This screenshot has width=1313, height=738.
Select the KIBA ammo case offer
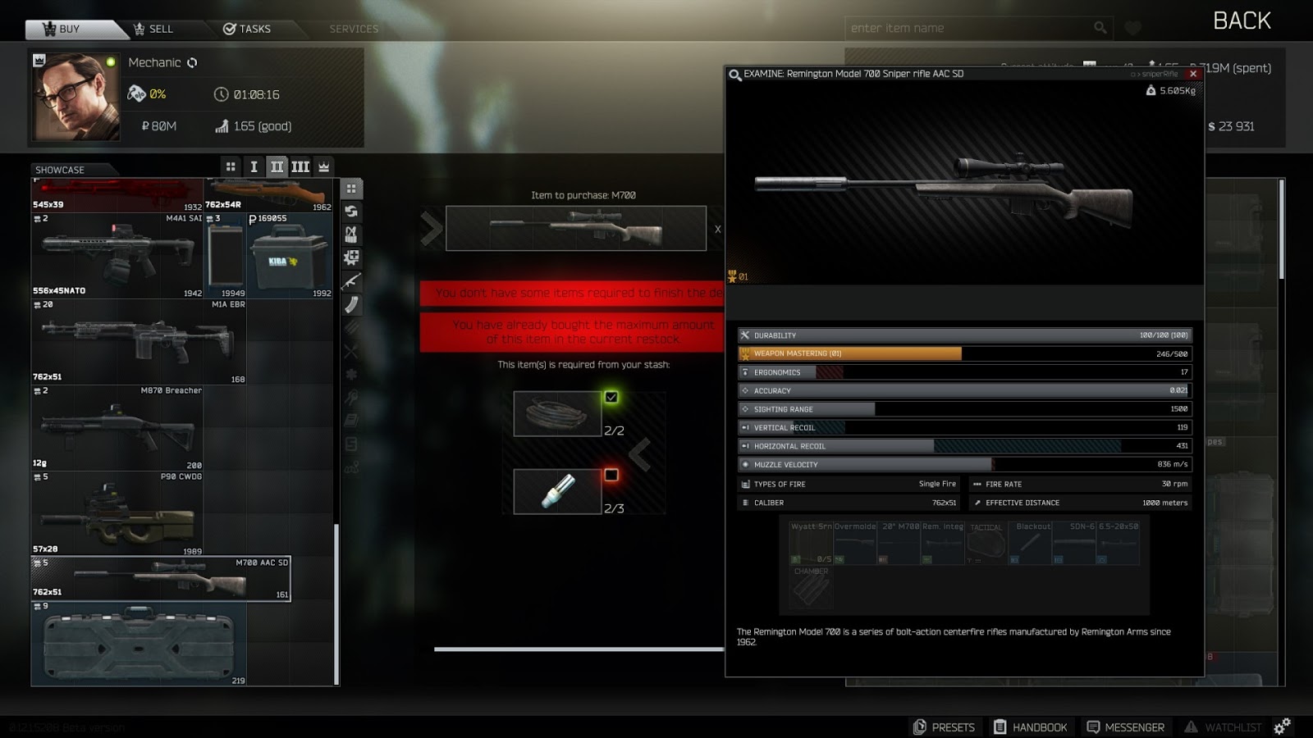[x=290, y=256]
